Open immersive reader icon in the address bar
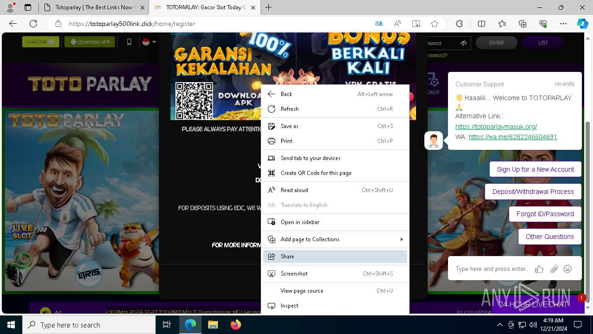Image resolution: width=593 pixels, height=334 pixels. (416, 24)
